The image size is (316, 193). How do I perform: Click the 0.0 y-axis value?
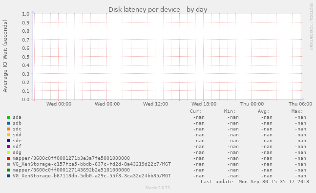point(26,99)
